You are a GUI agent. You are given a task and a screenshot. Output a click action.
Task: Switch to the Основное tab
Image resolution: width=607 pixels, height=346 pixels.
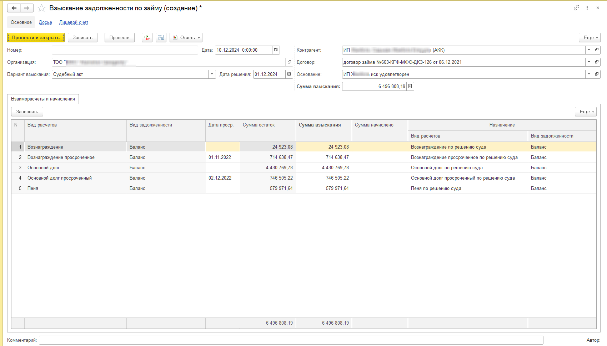(21, 22)
